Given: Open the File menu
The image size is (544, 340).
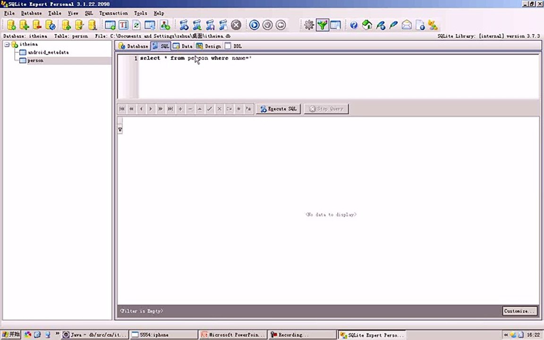Looking at the screenshot, I should (x=9, y=13).
